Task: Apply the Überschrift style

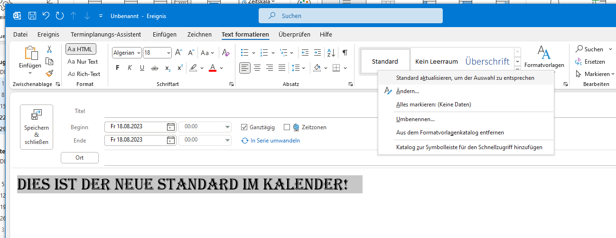Action: (487, 61)
